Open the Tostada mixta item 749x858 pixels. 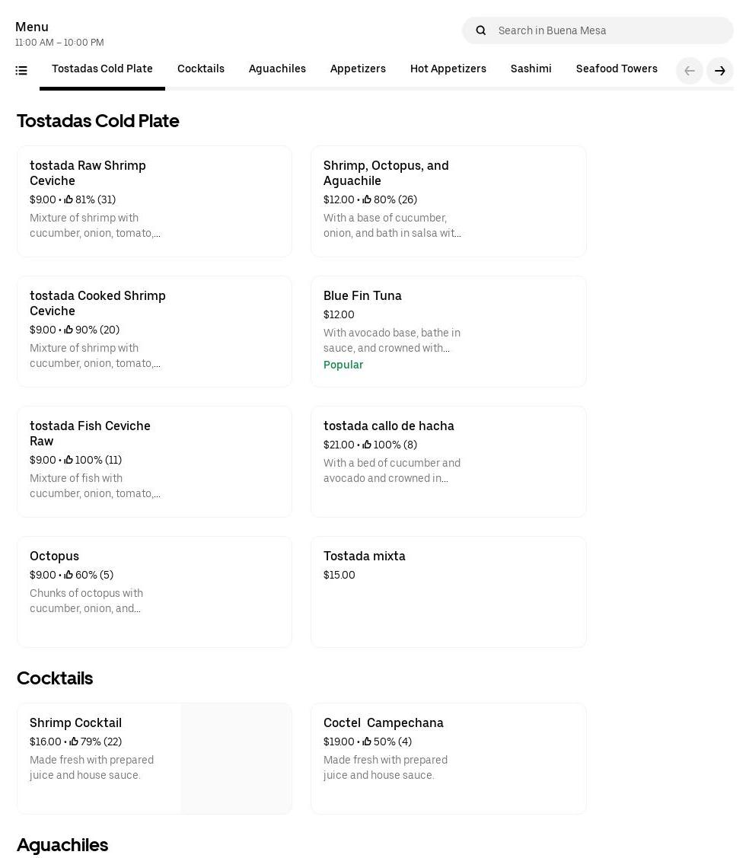pyautogui.click(x=448, y=592)
